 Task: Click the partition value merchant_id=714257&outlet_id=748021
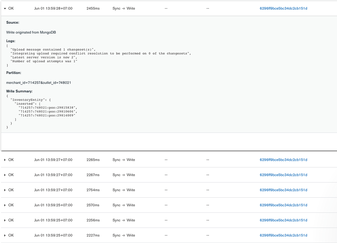coord(39,83)
